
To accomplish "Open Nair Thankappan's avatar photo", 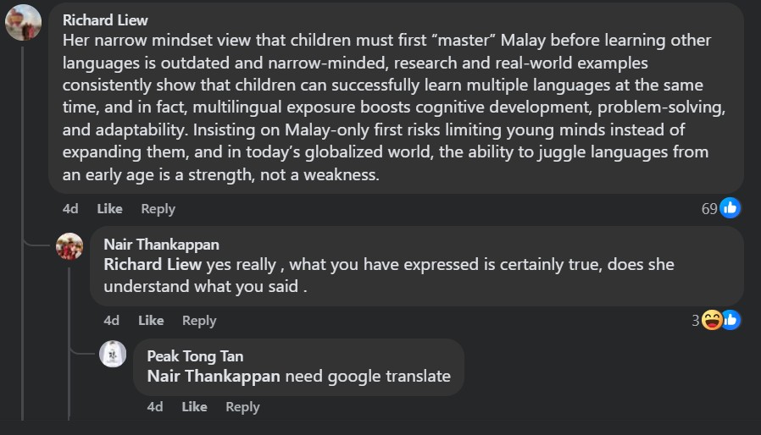I will (x=69, y=247).
